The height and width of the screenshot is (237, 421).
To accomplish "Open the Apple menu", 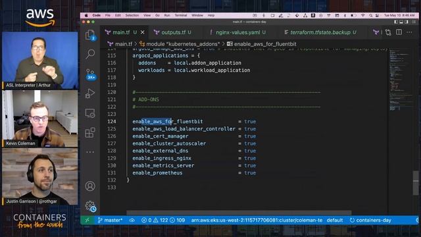I will click(x=86, y=16).
